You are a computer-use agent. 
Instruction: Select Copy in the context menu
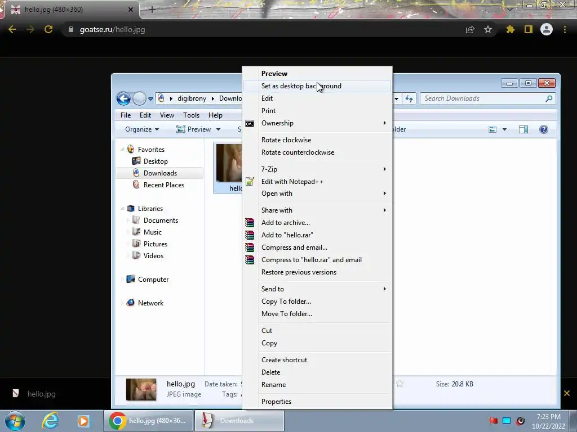click(317, 343)
